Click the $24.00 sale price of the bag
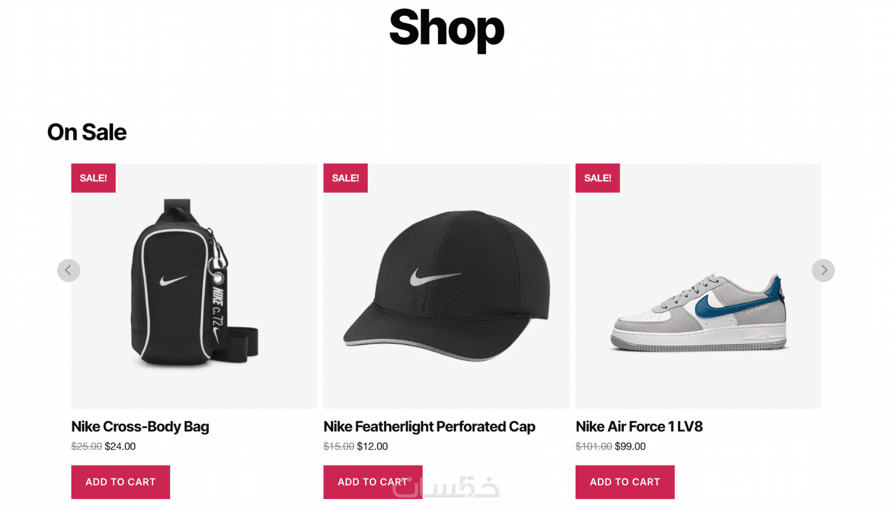The width and height of the screenshot is (892, 508). click(120, 447)
